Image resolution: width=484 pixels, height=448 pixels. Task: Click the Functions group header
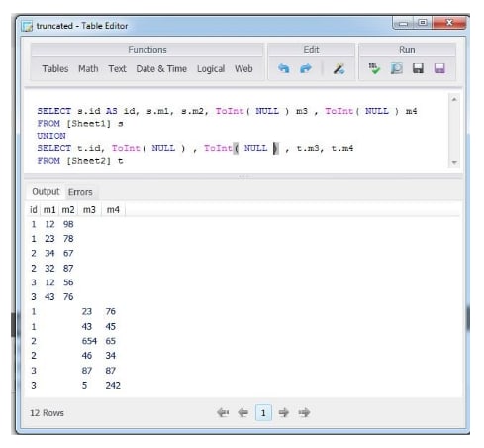pos(147,50)
